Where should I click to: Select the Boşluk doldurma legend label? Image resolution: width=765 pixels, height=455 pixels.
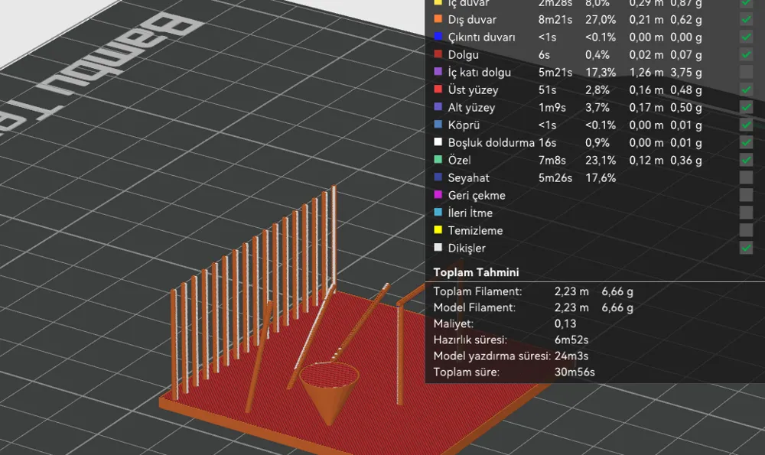491,142
